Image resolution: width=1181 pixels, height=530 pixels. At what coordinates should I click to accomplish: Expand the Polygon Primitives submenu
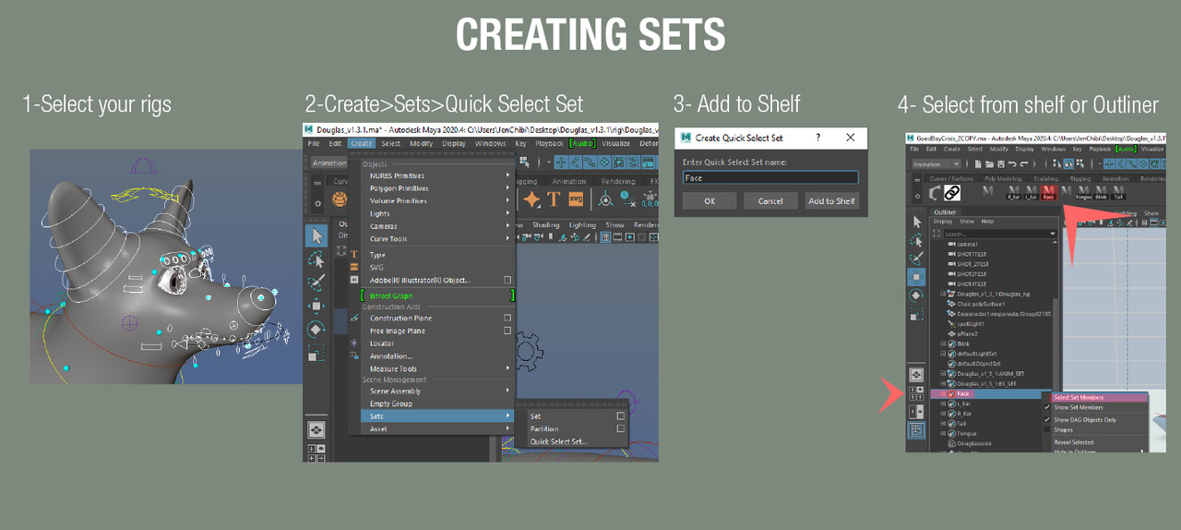click(437, 188)
